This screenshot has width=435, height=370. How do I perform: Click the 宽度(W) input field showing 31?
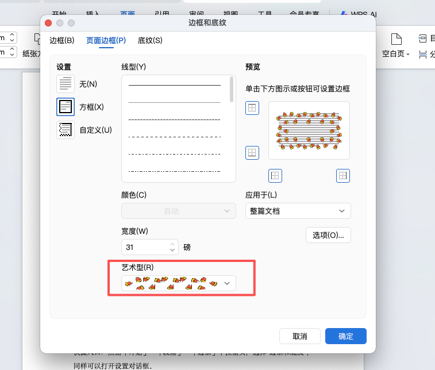145,247
